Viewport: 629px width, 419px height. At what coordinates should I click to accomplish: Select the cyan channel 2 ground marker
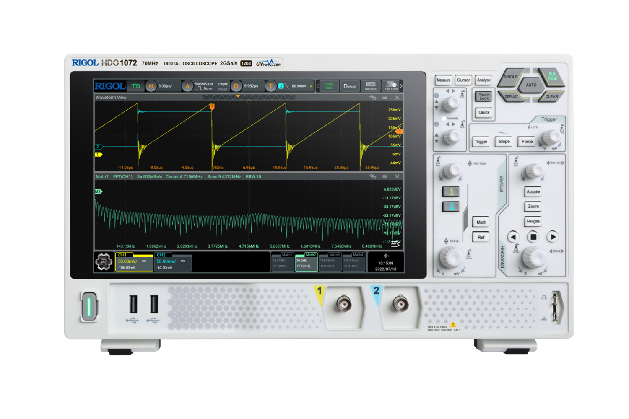99,147
